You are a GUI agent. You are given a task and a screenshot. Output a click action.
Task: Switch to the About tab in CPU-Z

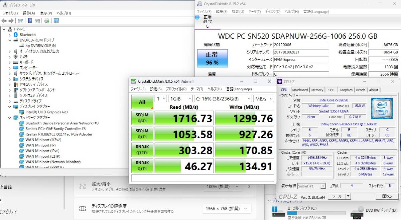(x=374, y=90)
